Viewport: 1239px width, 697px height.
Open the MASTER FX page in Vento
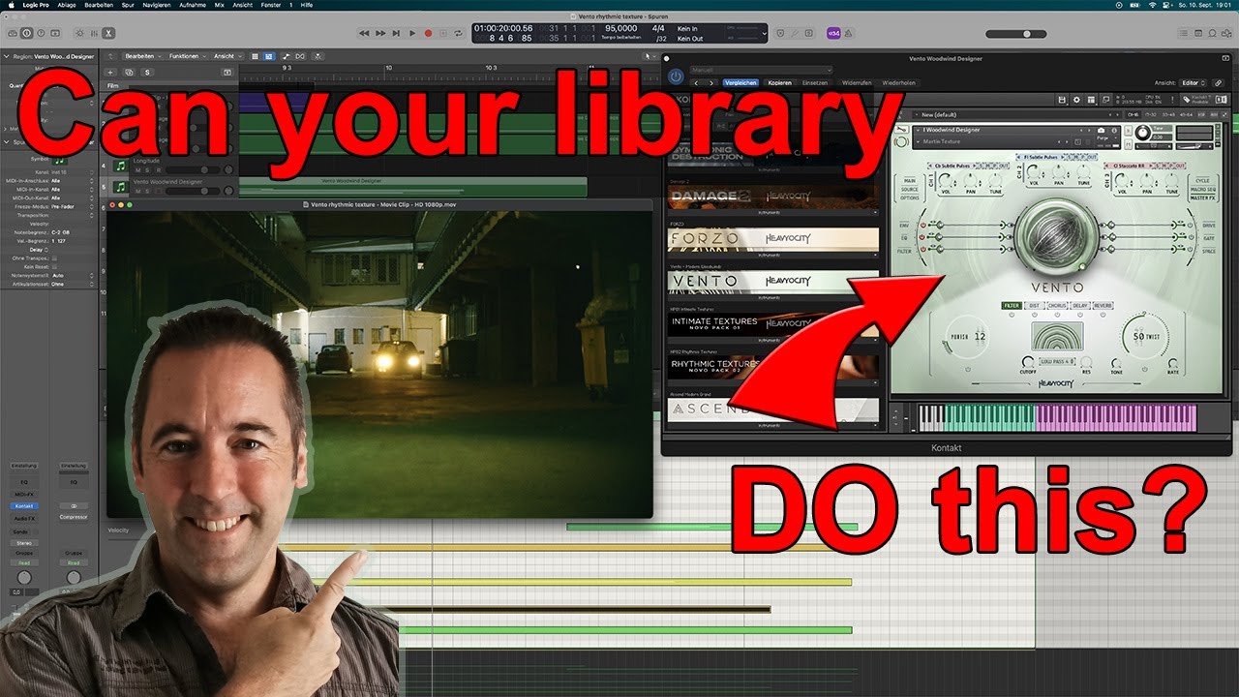click(x=1203, y=197)
